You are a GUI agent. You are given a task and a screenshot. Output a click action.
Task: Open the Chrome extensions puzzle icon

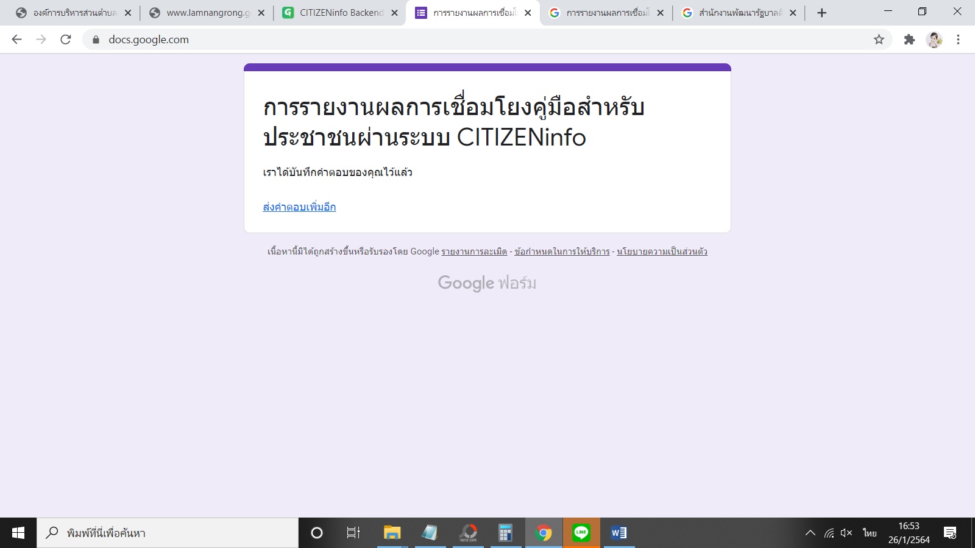909,40
